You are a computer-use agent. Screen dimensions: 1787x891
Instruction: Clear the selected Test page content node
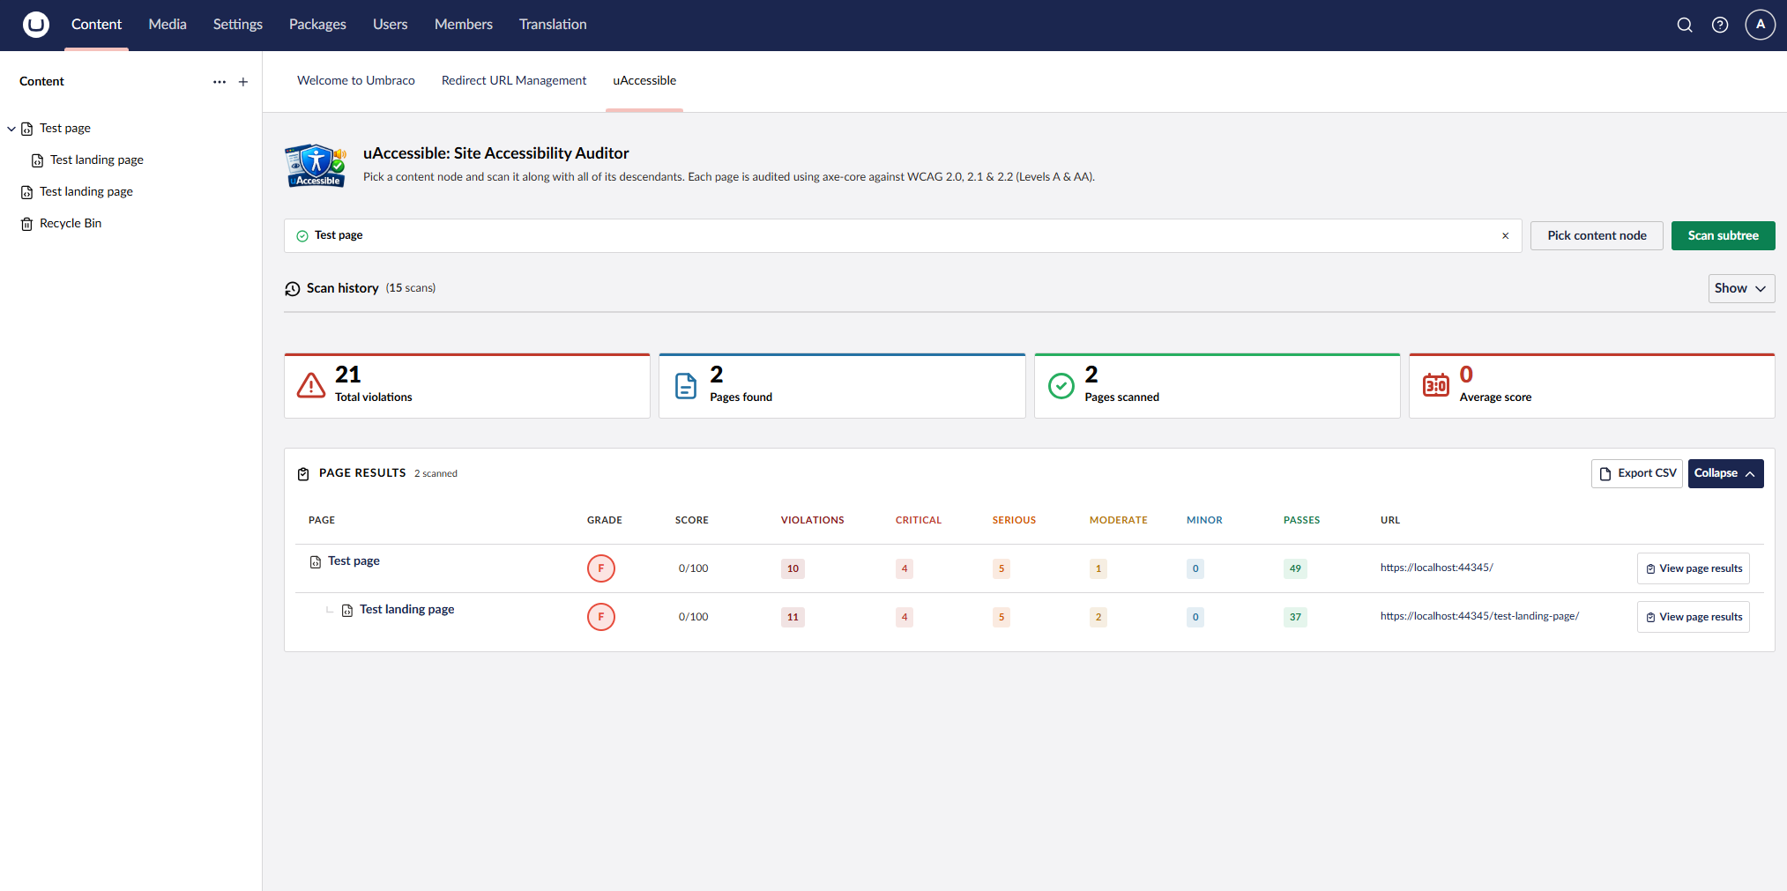click(x=1506, y=235)
